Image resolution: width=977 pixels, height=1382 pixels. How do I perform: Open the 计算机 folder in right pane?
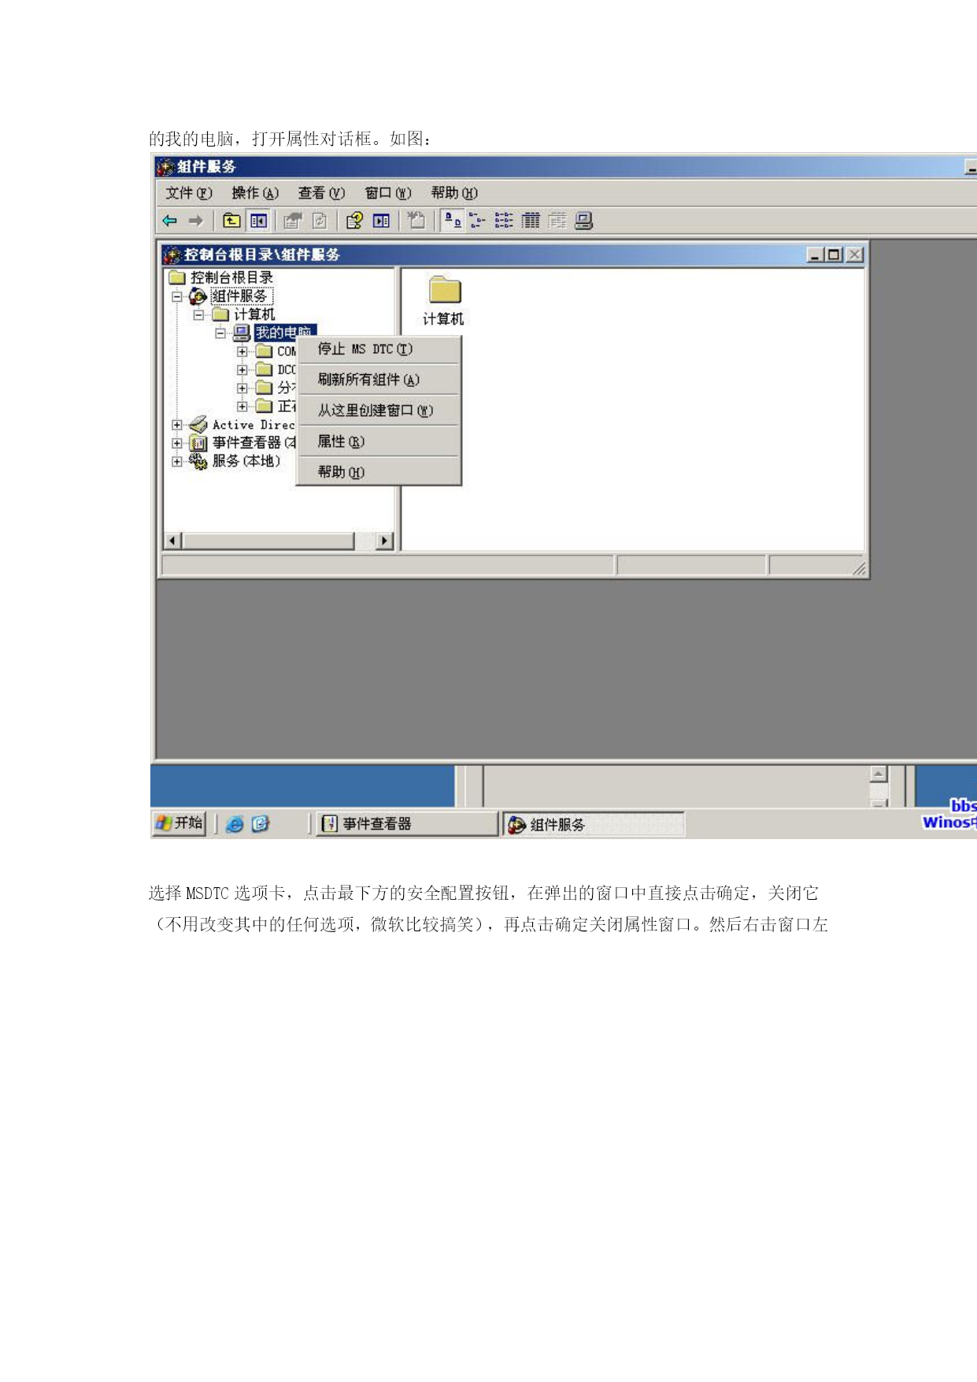click(444, 300)
